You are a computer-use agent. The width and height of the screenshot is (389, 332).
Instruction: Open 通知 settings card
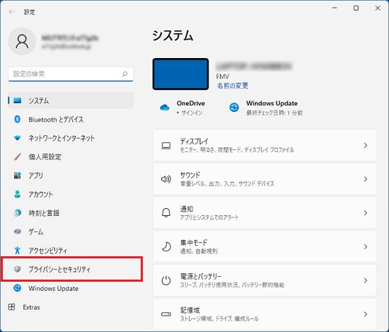(x=265, y=213)
